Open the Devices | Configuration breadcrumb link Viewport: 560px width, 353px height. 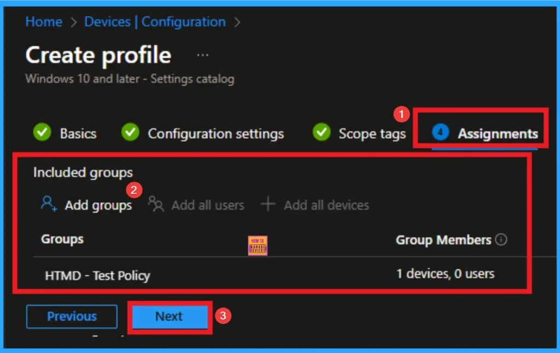click(x=155, y=22)
